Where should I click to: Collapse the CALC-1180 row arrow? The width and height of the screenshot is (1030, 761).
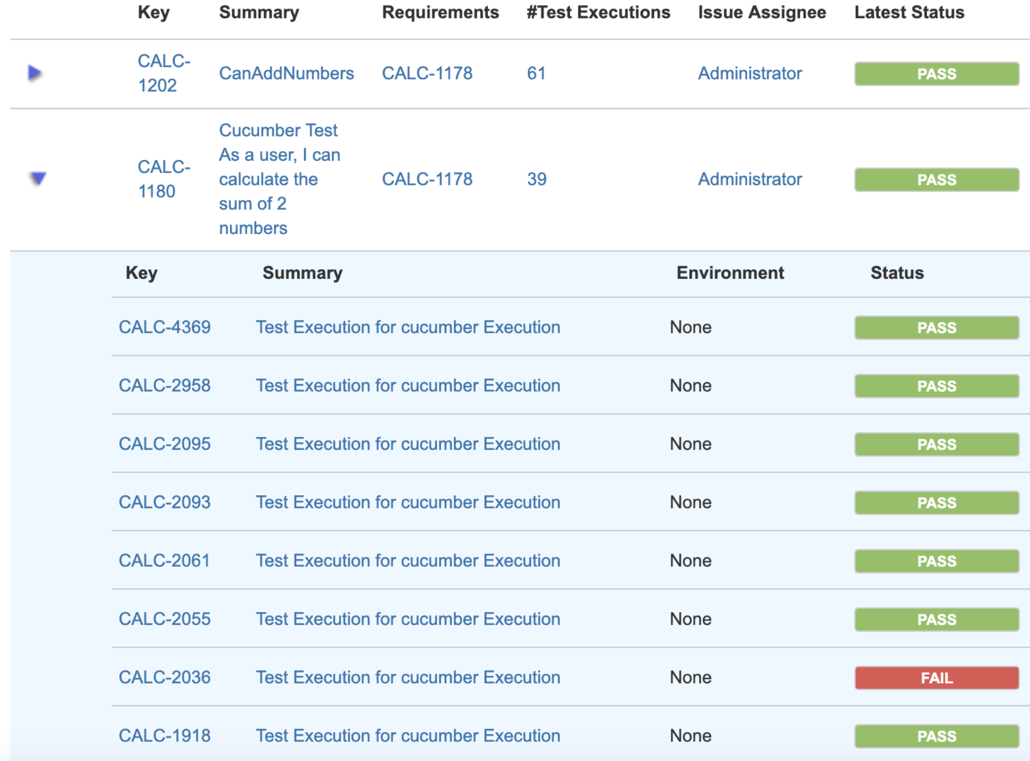[38, 179]
